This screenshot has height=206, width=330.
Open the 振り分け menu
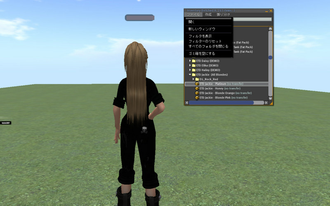pyautogui.click(x=223, y=14)
